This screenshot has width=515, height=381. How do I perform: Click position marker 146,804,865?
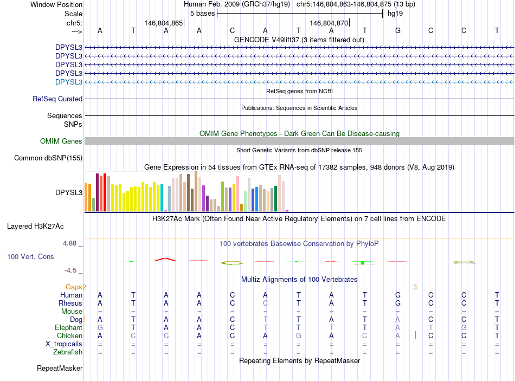coord(164,23)
